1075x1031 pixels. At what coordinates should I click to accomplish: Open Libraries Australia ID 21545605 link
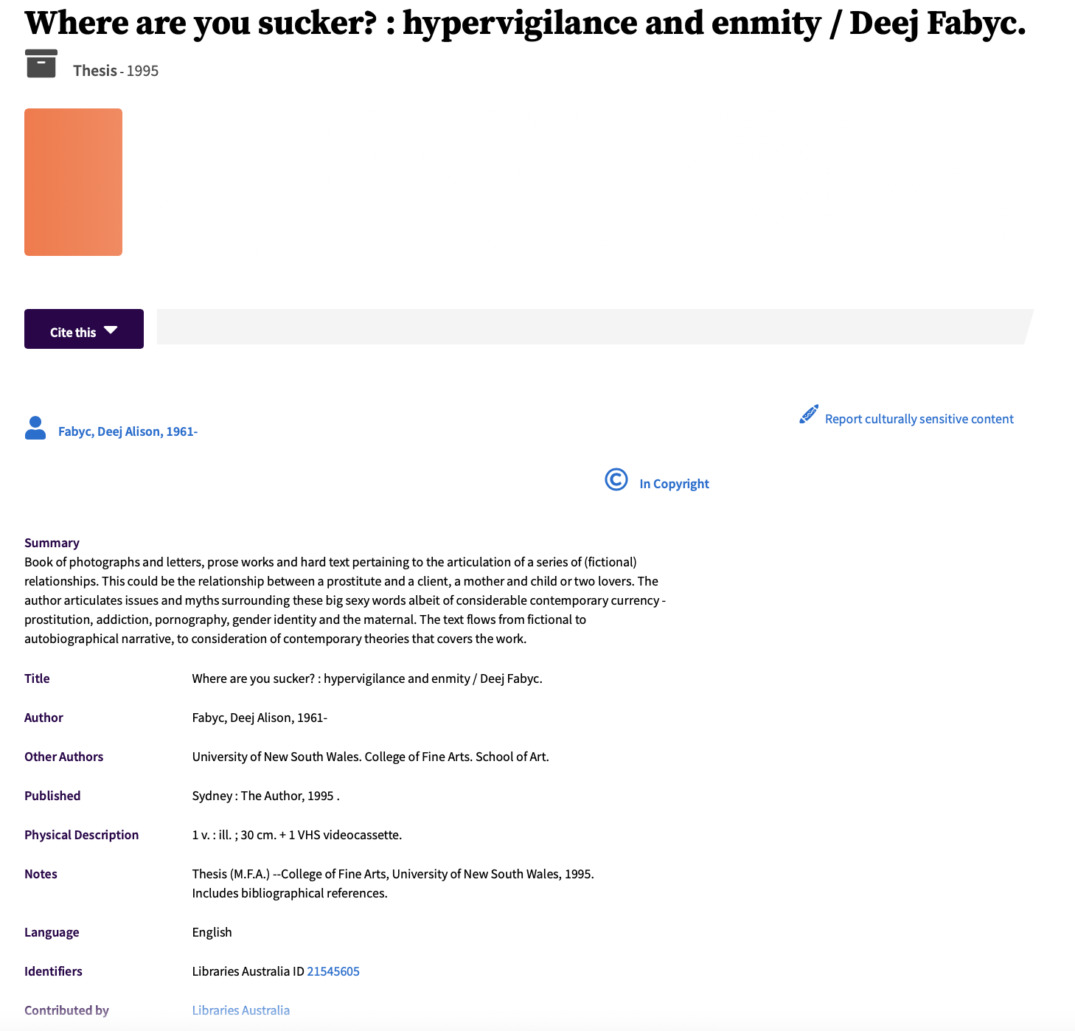click(x=333, y=971)
